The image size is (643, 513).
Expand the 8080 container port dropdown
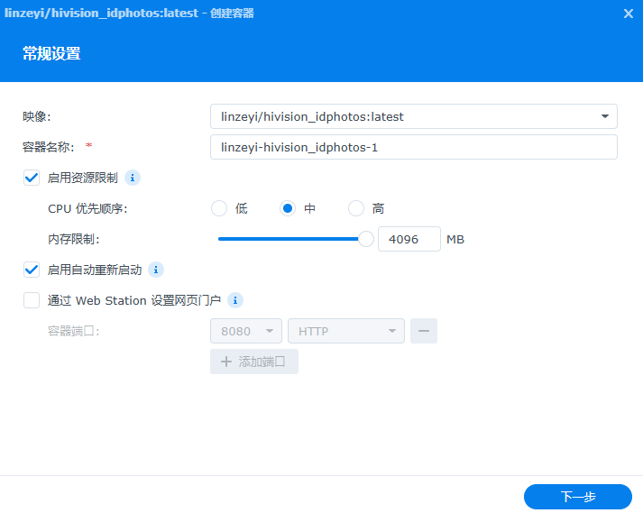click(x=245, y=331)
